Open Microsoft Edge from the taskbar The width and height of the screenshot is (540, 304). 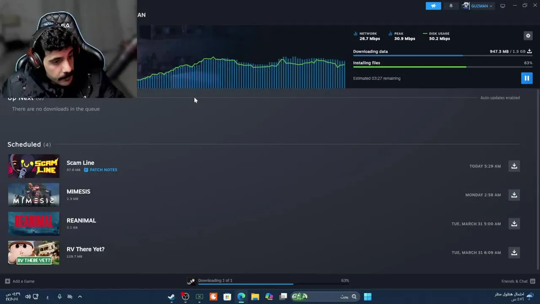(x=241, y=297)
